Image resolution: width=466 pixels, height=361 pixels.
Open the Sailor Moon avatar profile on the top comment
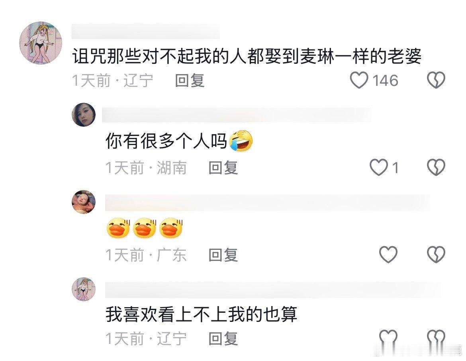pyautogui.click(x=41, y=43)
